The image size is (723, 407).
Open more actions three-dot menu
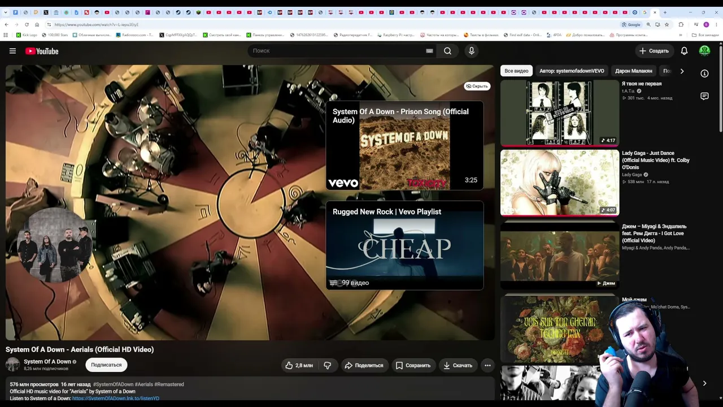(487, 365)
